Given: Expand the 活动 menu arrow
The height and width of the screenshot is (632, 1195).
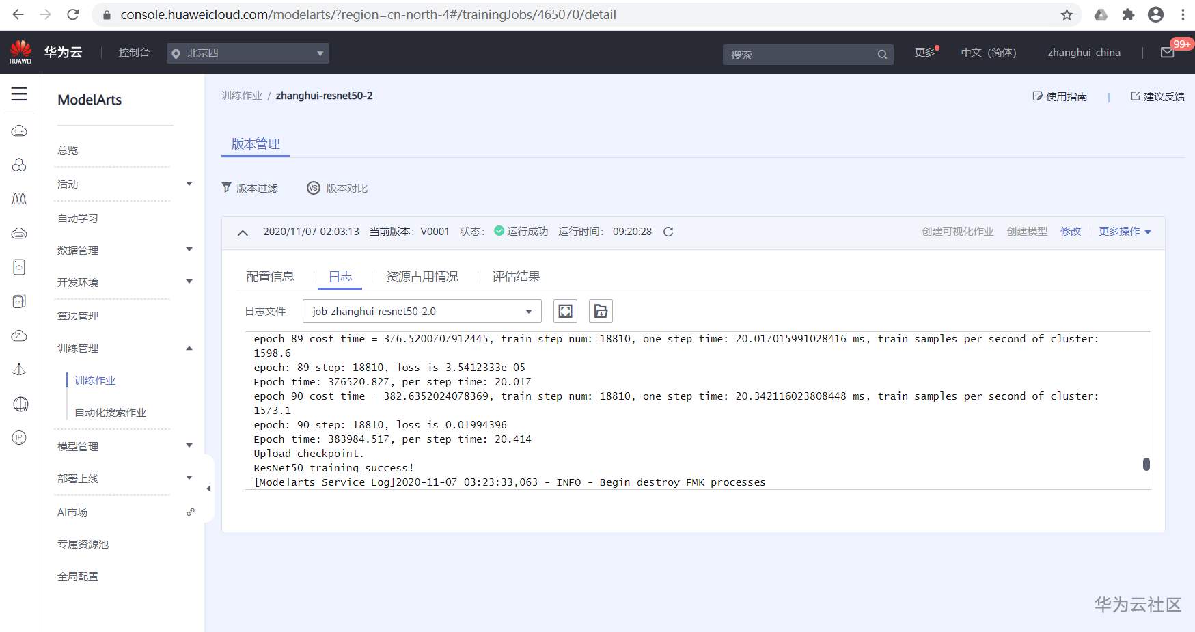Looking at the screenshot, I should tap(189, 184).
